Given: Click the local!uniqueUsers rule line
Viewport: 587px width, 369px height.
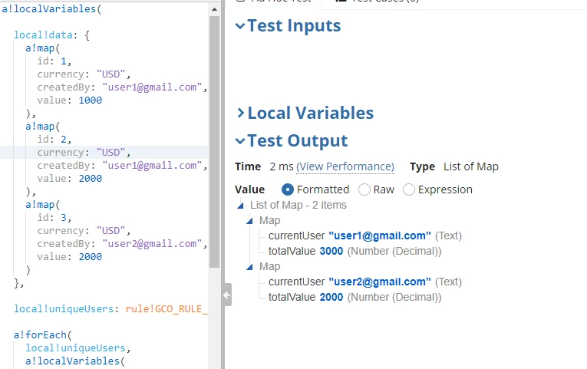Looking at the screenshot, I should pos(110,308).
